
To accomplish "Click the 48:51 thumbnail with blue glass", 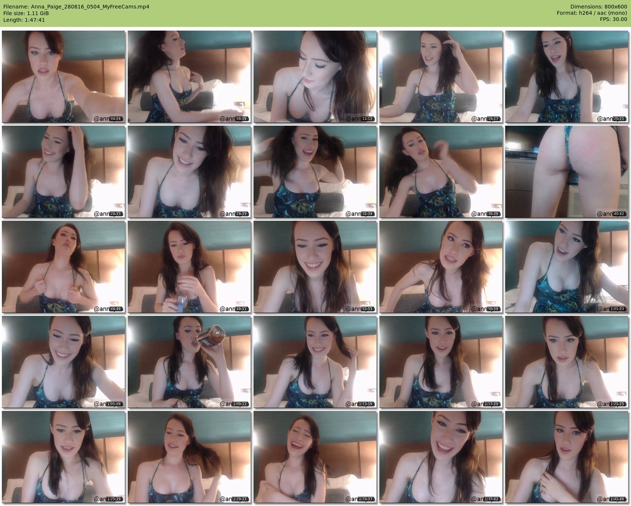I will [189, 267].
